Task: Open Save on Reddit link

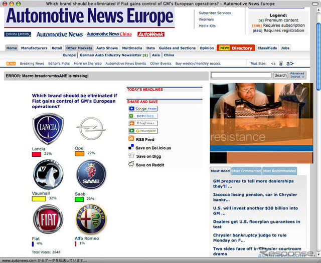Action: coord(150,165)
